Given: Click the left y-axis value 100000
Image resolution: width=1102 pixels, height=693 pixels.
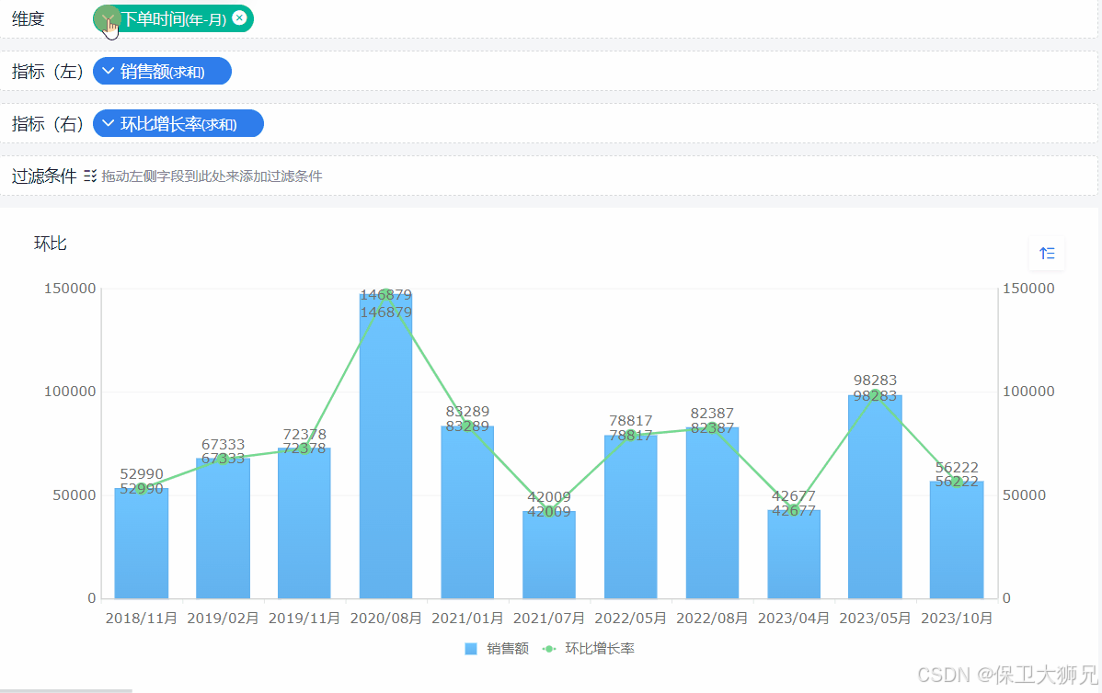Looking at the screenshot, I should pos(70,392).
